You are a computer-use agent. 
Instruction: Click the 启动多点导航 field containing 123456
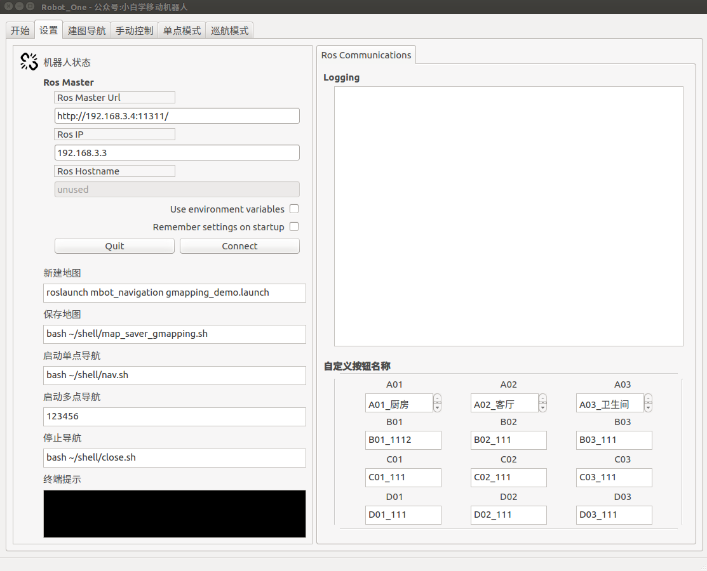coord(174,417)
